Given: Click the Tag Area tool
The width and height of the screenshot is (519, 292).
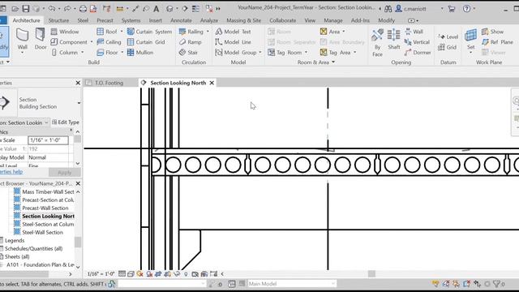Looking at the screenshot, I should pos(335,52).
